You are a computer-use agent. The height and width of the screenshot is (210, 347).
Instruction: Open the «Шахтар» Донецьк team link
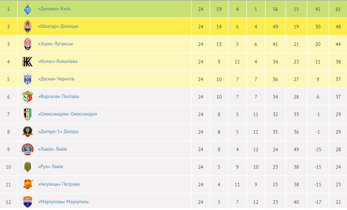pyautogui.click(x=58, y=26)
